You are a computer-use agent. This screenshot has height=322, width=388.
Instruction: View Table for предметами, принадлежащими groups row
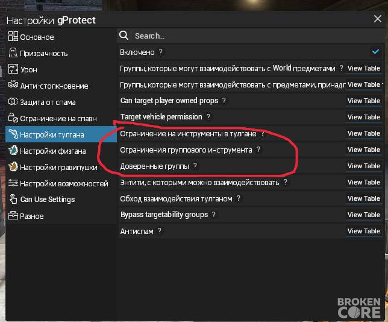(363, 84)
